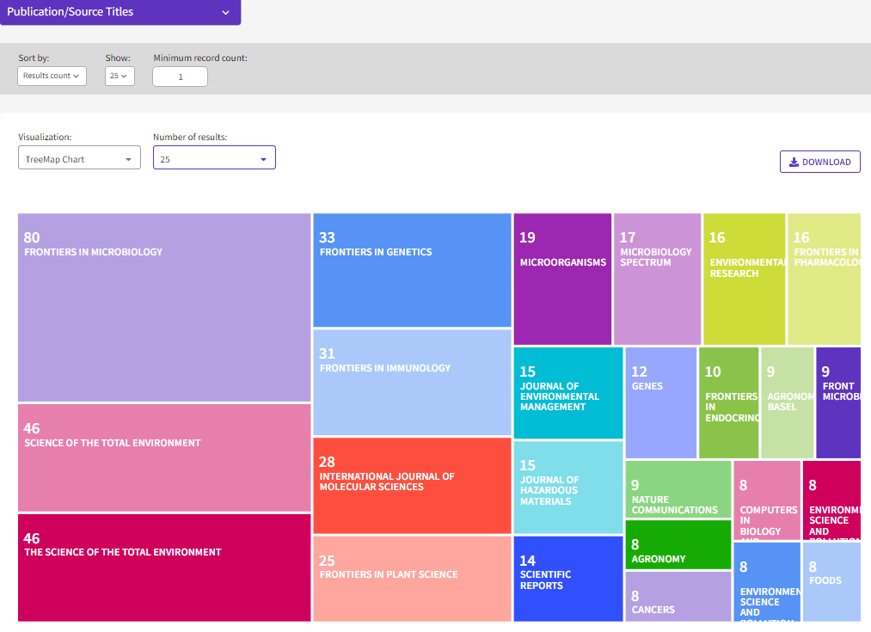Click the Download button
This screenshot has width=871, height=632.
(820, 162)
